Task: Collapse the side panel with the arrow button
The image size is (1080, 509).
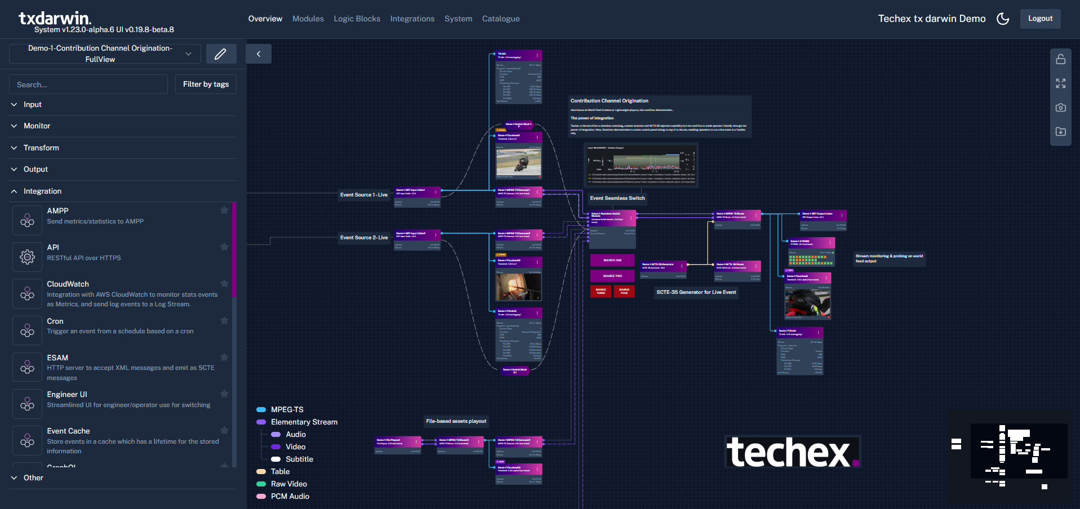Action: tap(259, 54)
